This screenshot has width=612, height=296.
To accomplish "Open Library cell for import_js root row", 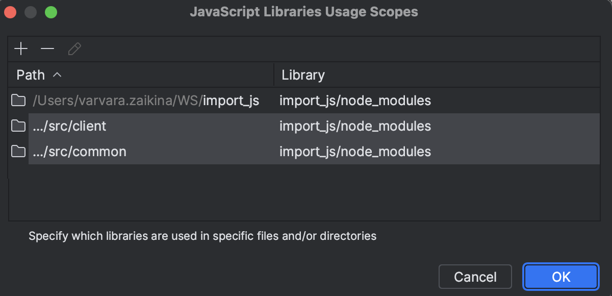I will pos(355,101).
